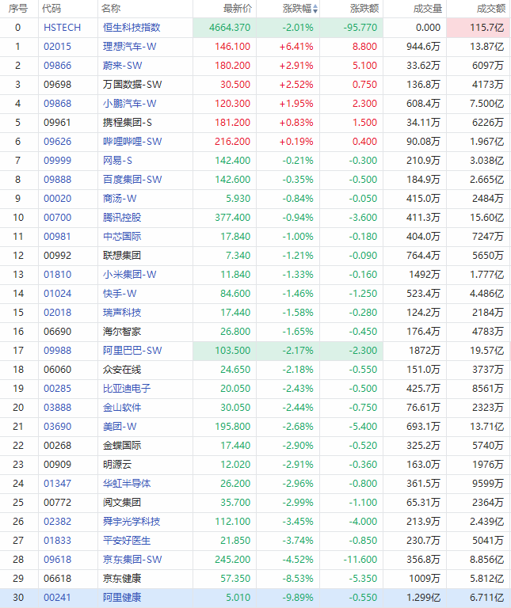Select 美团-W stock name
Screen dimensions: 511x608
click(120, 427)
